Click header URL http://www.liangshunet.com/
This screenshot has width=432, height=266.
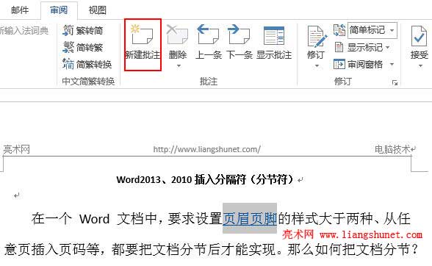tap(206, 149)
